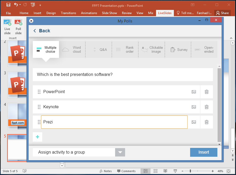Open the Assign activity to a group dropdown

(x=120, y=152)
